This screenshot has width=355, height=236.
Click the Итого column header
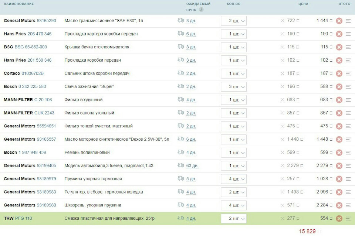coord(344,4)
